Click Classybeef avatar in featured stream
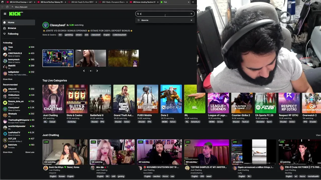Image resolution: width=321 pixels, height=180 pixels. 45,25
